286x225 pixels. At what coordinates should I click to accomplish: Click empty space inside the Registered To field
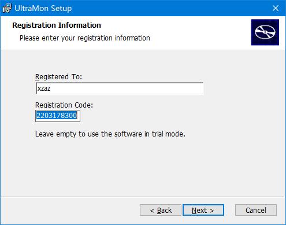click(127, 88)
